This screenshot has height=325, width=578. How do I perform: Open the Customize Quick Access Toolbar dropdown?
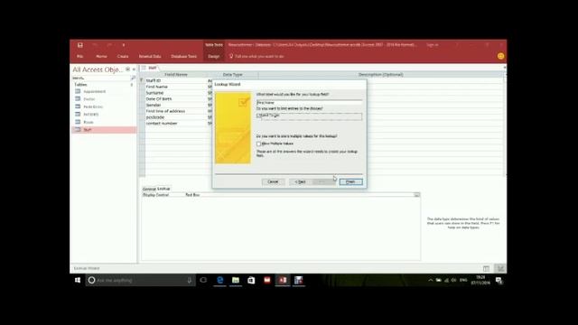124,45
